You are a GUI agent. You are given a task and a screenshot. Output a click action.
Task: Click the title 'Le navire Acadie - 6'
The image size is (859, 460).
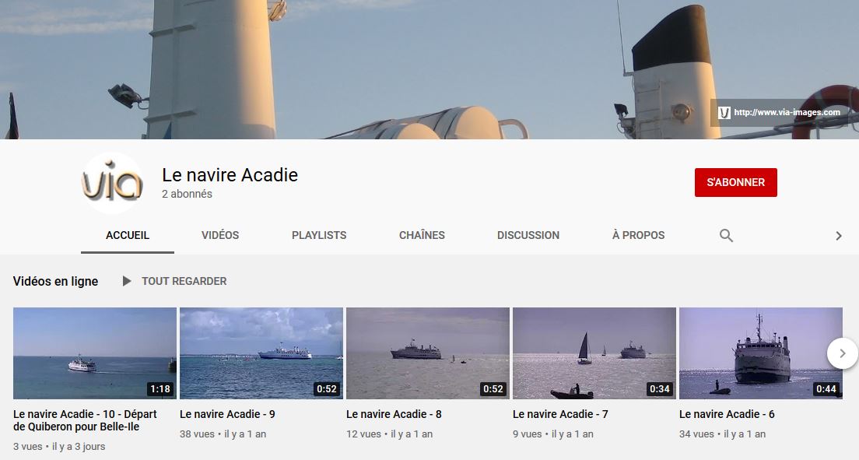(x=727, y=415)
